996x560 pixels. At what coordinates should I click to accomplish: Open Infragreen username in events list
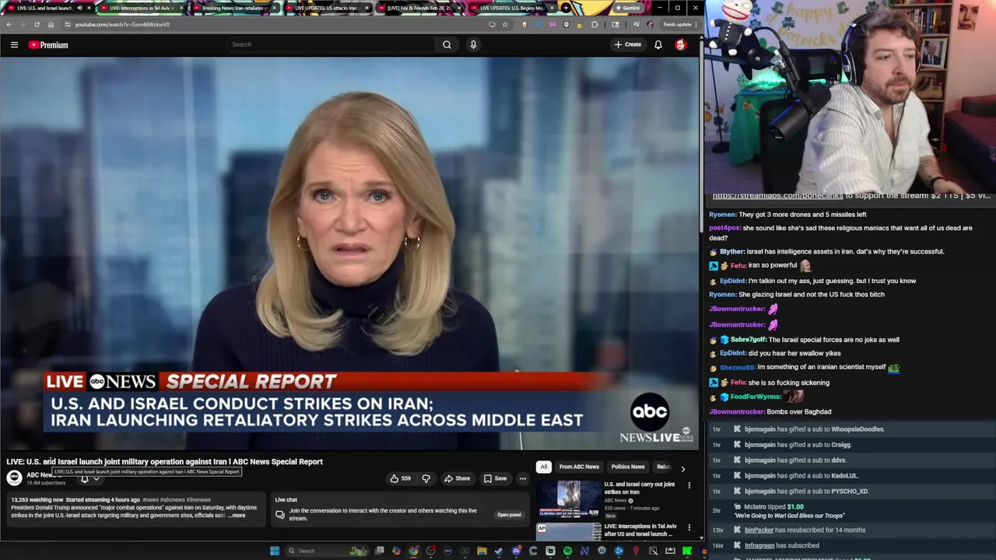pyautogui.click(x=759, y=545)
